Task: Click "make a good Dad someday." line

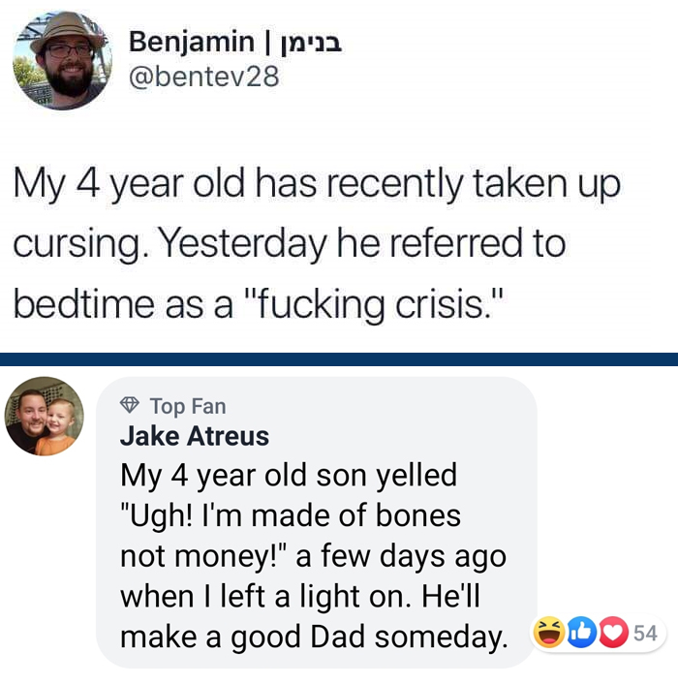Action: click(313, 637)
